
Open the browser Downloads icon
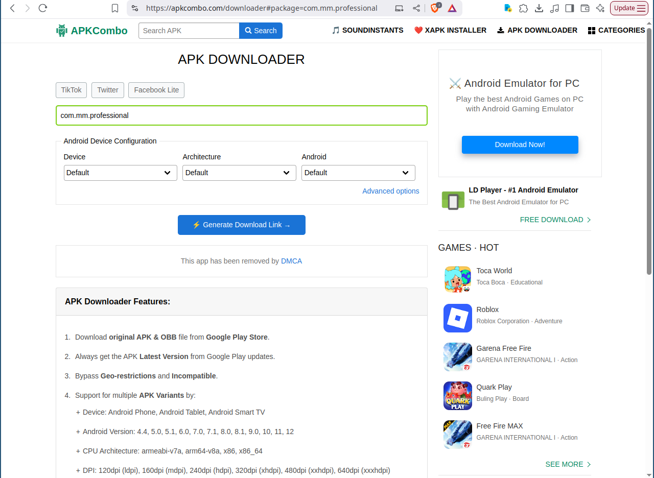coord(539,8)
